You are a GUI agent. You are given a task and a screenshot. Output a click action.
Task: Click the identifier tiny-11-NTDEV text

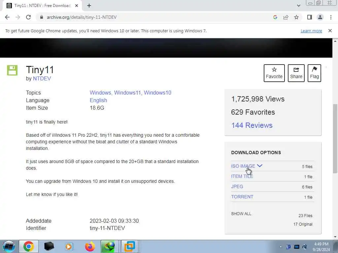pyautogui.click(x=107, y=228)
